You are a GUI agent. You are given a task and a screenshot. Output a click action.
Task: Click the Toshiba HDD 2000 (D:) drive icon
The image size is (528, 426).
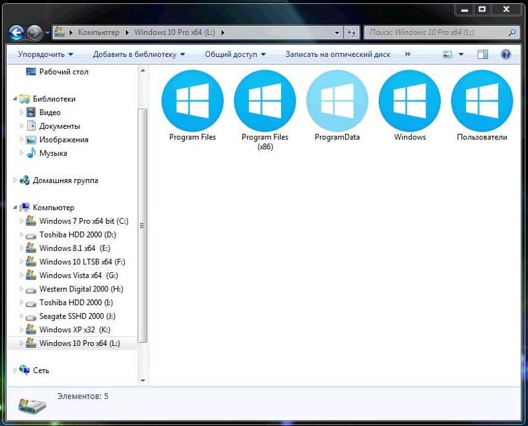[31, 235]
